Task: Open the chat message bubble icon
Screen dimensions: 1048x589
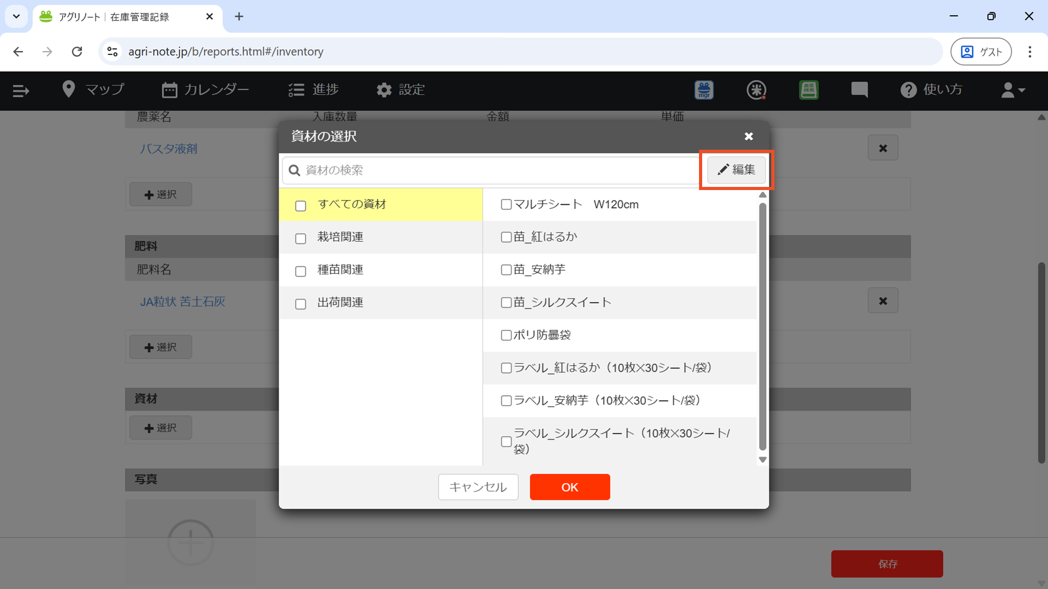Action: tap(859, 90)
